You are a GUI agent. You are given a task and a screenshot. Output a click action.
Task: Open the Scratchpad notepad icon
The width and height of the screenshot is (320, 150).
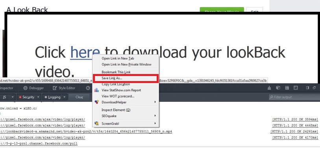(x=287, y=88)
